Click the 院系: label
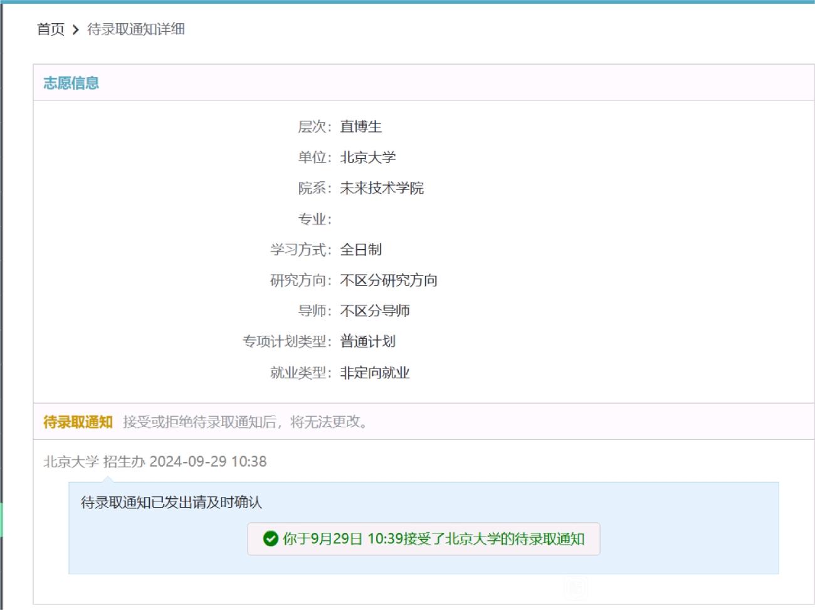Image resolution: width=815 pixels, height=610 pixels. (315, 188)
